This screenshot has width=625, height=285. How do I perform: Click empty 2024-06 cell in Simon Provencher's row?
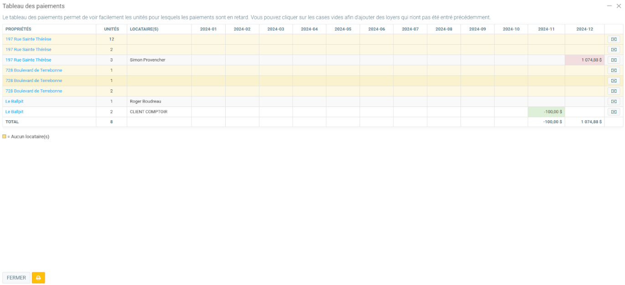pos(377,60)
